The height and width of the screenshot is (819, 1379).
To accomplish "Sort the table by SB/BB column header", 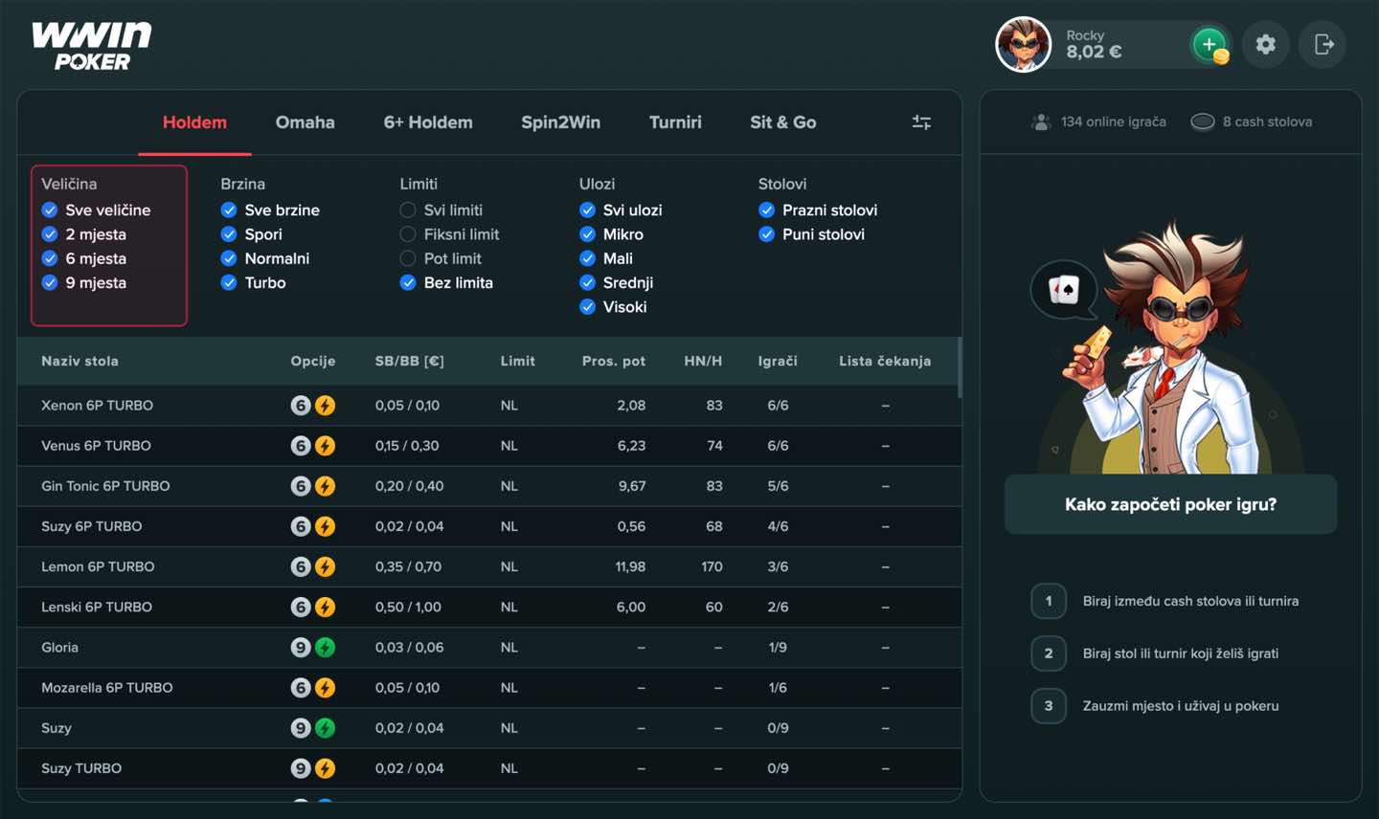I will (x=409, y=362).
